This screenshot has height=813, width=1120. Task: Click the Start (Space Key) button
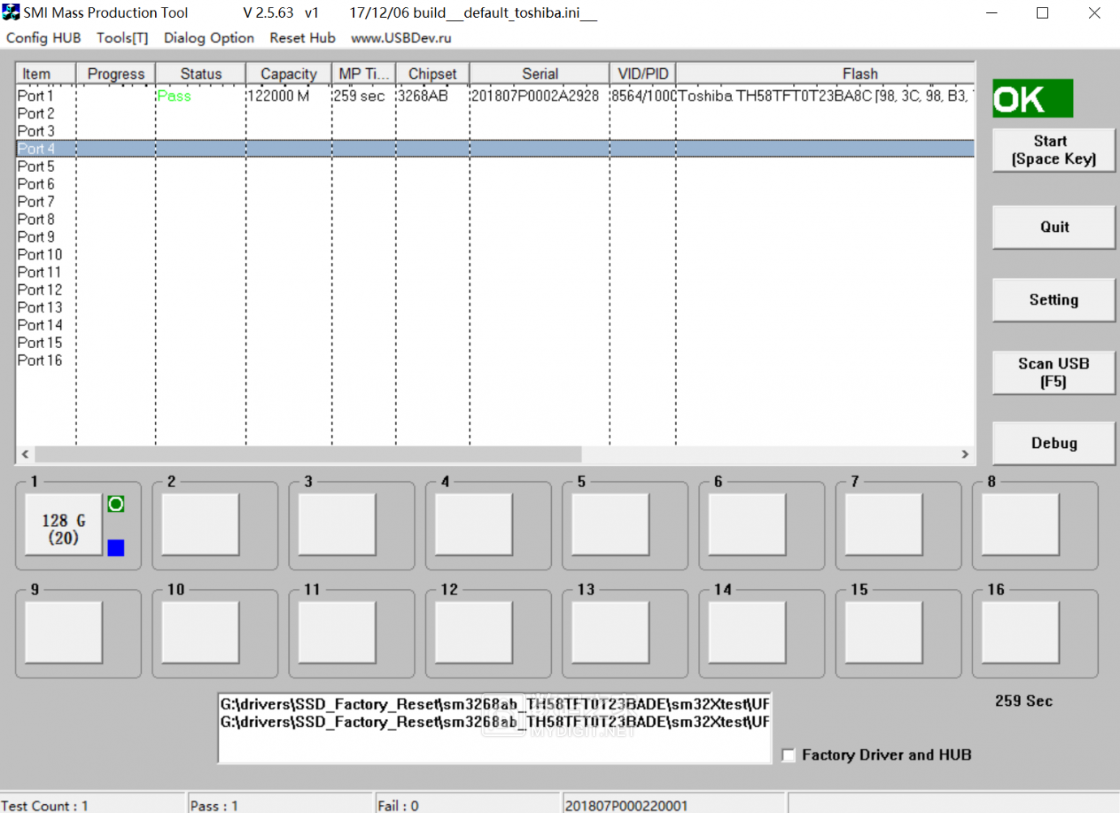(1053, 150)
